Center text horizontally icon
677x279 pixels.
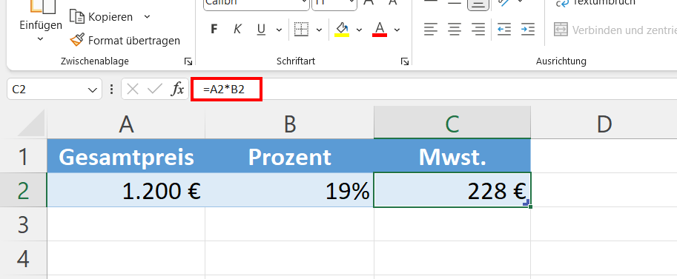tap(455, 30)
